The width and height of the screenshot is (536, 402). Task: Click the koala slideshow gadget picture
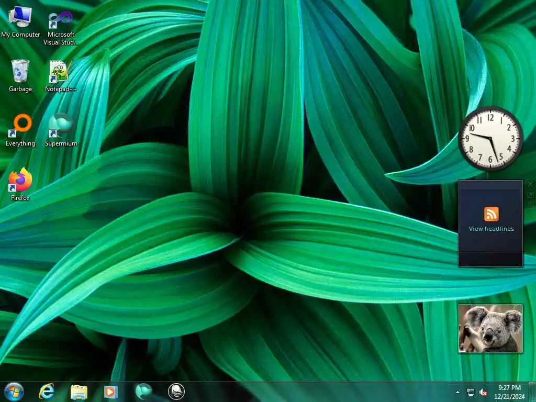490,329
